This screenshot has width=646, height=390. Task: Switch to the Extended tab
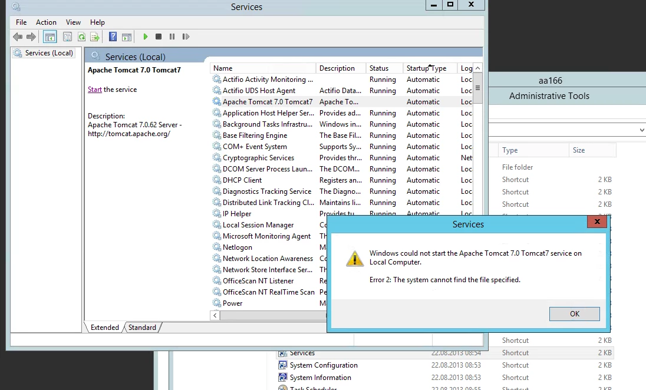(105, 328)
